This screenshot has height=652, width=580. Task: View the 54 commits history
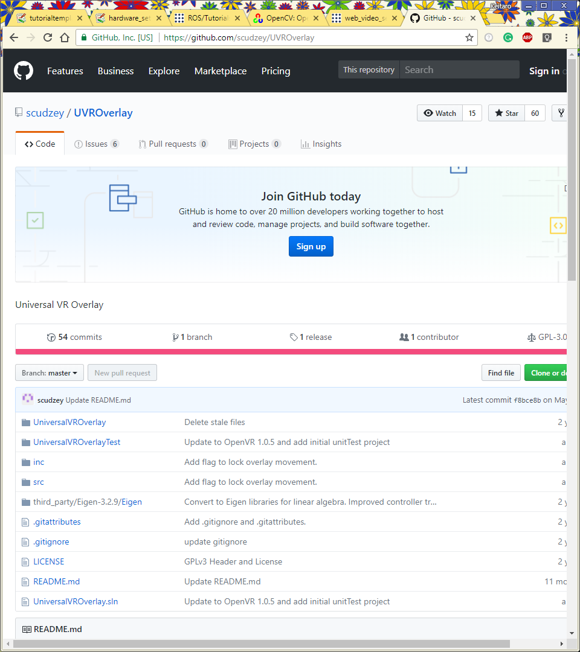[x=74, y=337]
